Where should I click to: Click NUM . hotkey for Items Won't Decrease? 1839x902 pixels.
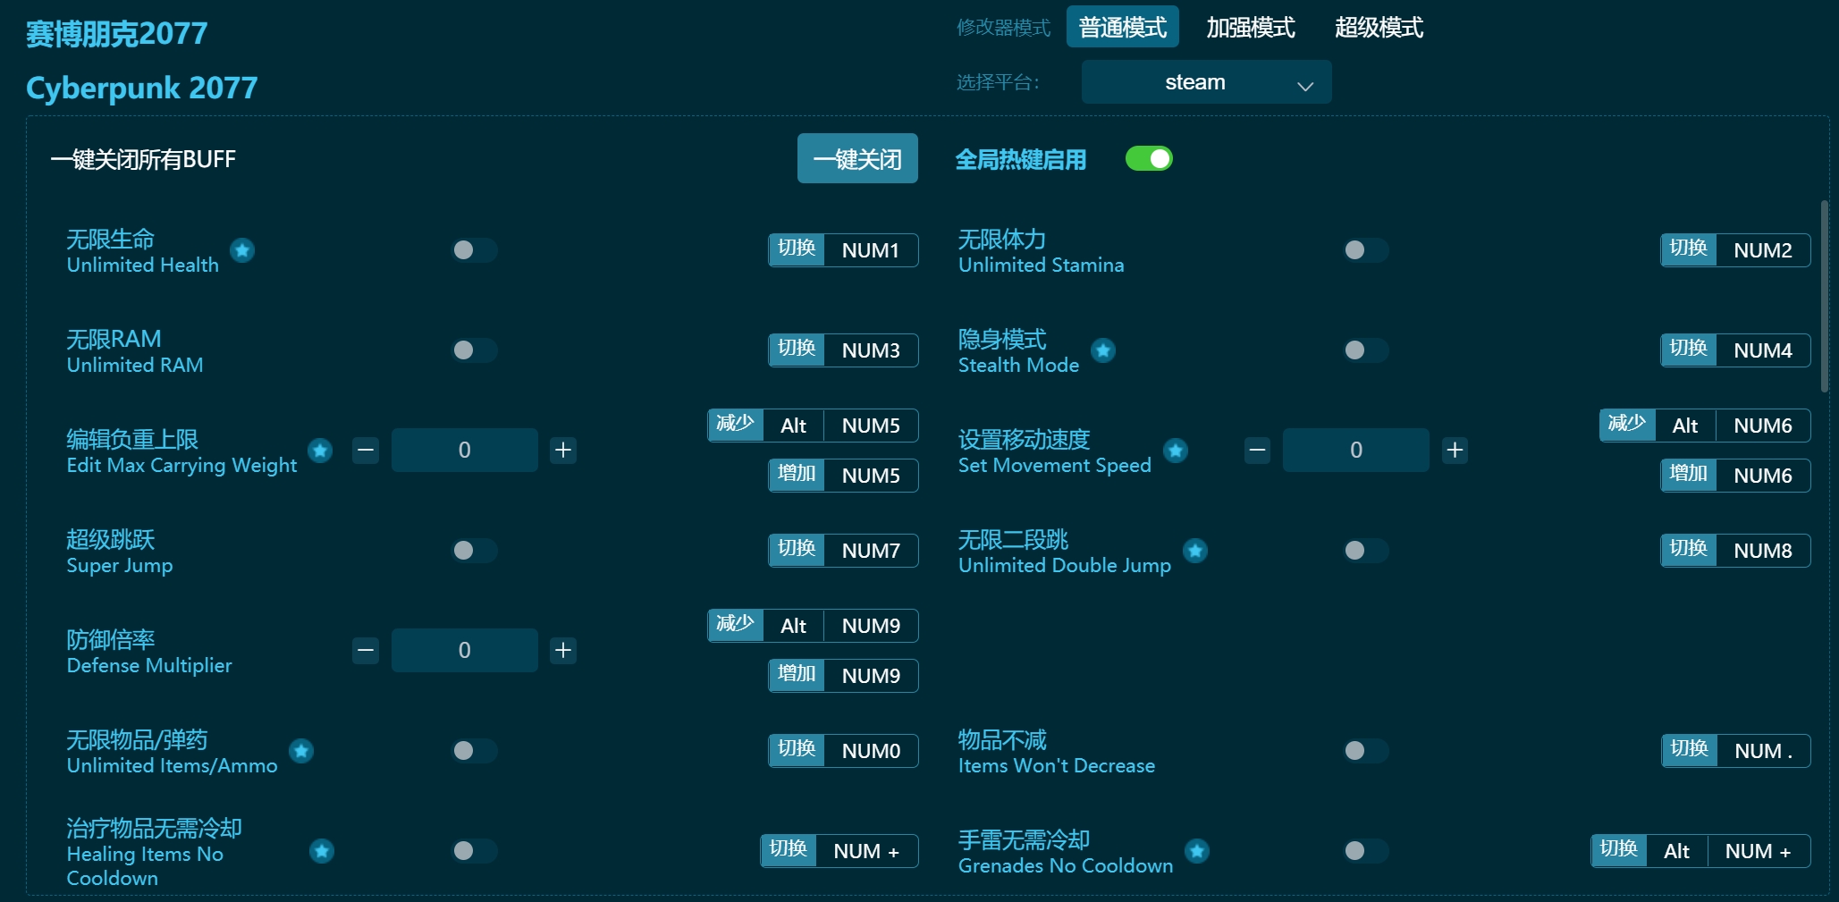click(x=1735, y=751)
